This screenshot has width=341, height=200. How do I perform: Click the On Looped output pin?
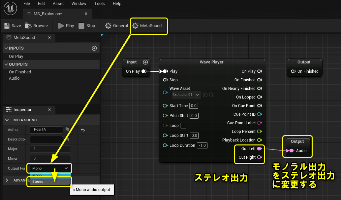click(x=260, y=97)
